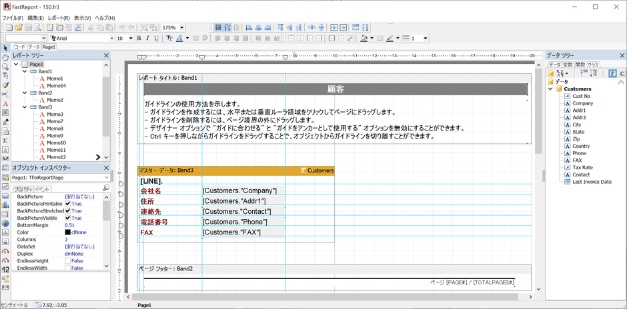Collapse the Band3 node in report tree

(x=25, y=107)
